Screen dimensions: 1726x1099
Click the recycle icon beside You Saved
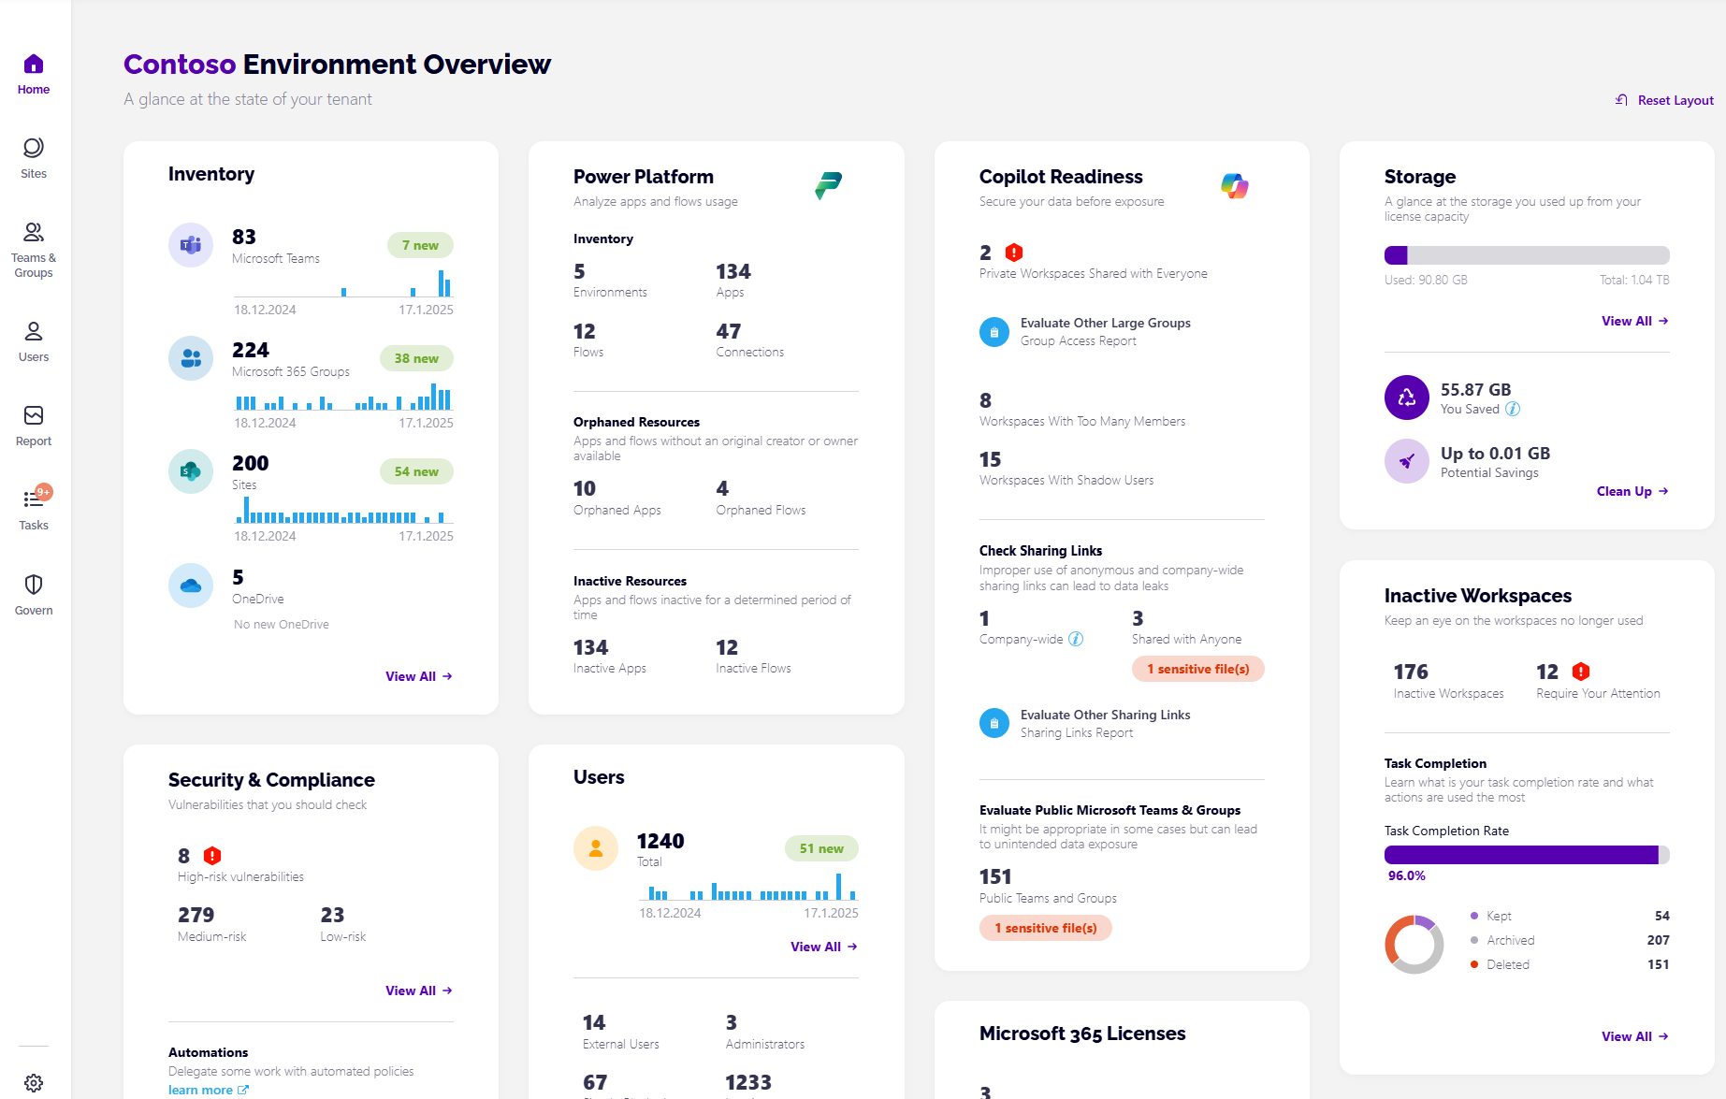tap(1406, 397)
